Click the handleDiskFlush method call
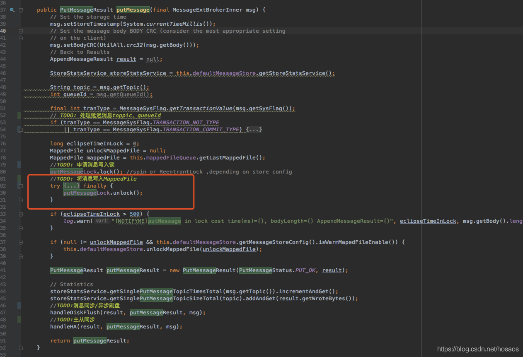 (x=75, y=313)
